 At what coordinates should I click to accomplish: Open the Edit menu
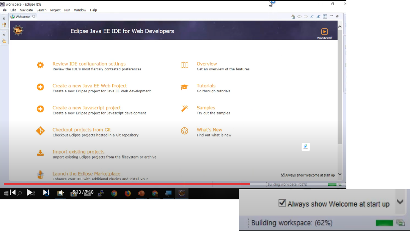[13, 10]
